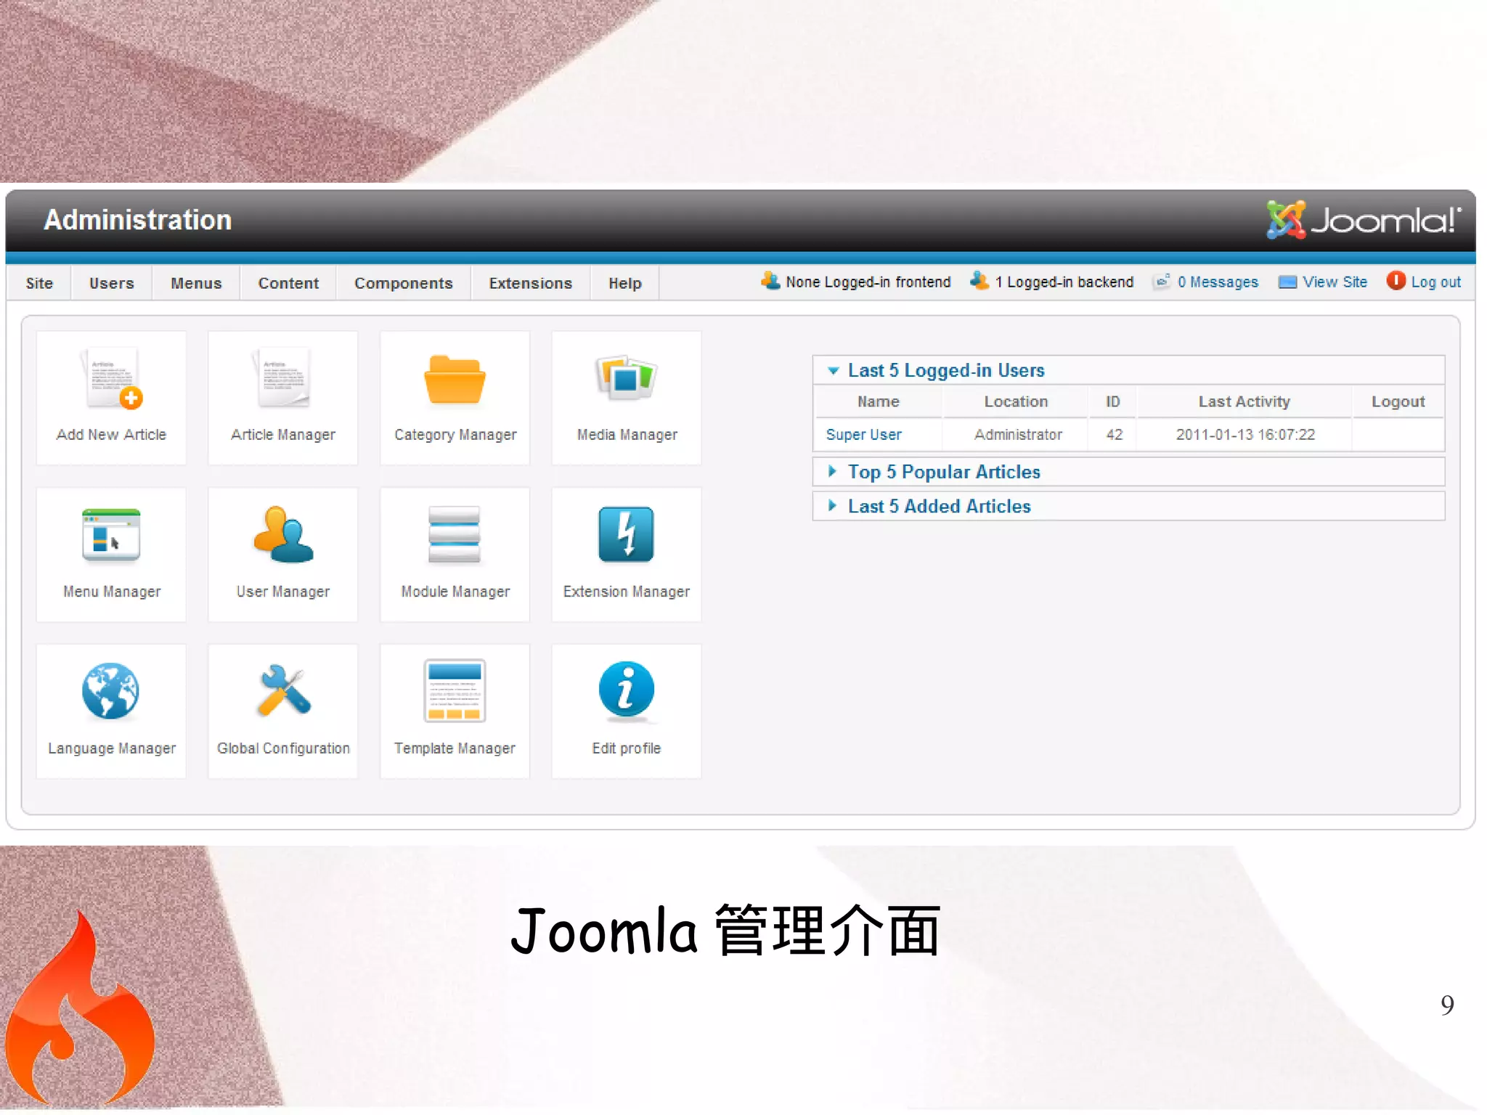Viewport: 1487px width, 1115px height.
Task: Open the Template Manager icon
Action: click(x=455, y=691)
